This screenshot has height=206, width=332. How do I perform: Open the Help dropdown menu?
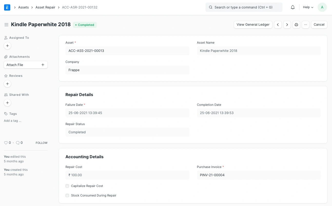308,7
